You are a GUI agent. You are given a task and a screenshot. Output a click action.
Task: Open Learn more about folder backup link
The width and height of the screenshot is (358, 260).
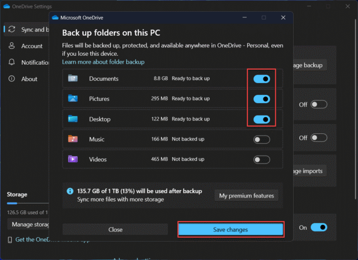[x=103, y=62]
